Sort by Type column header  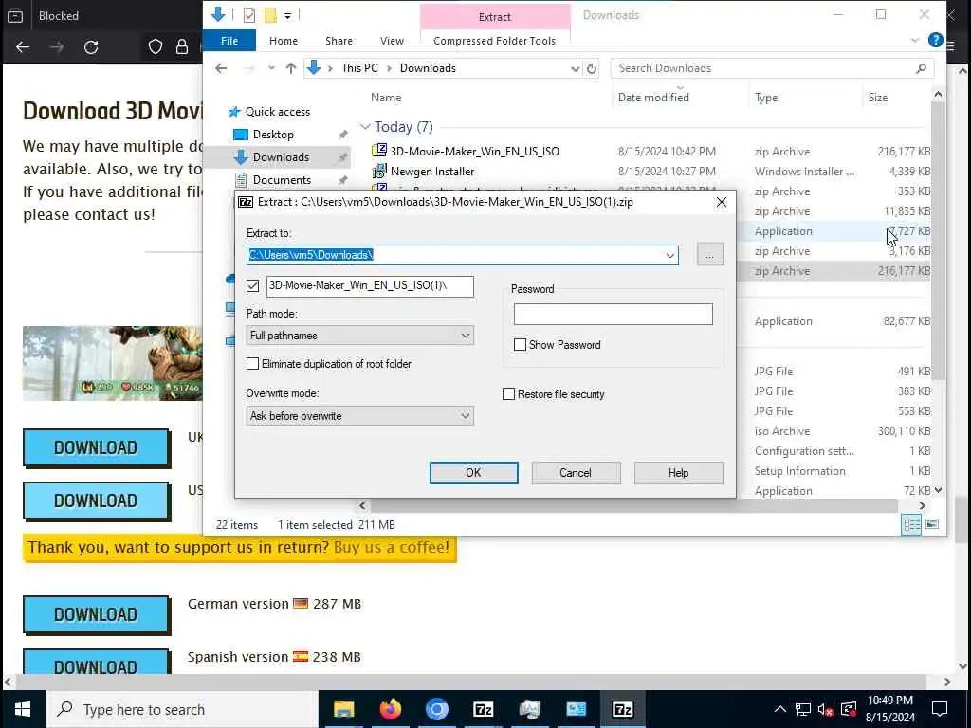click(x=766, y=98)
